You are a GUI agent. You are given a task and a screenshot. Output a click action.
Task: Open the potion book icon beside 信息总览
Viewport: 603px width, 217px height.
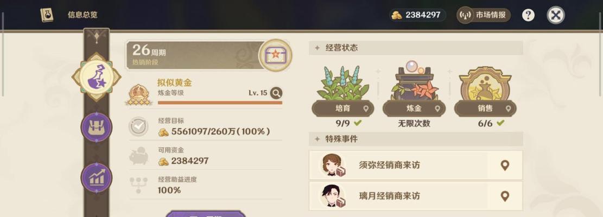[x=47, y=15]
